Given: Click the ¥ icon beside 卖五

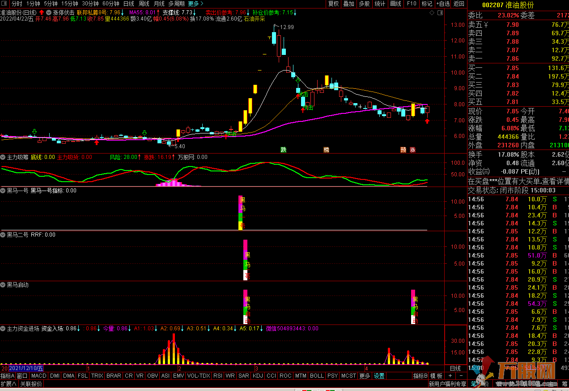Looking at the screenshot, I should pyautogui.click(x=486, y=25).
